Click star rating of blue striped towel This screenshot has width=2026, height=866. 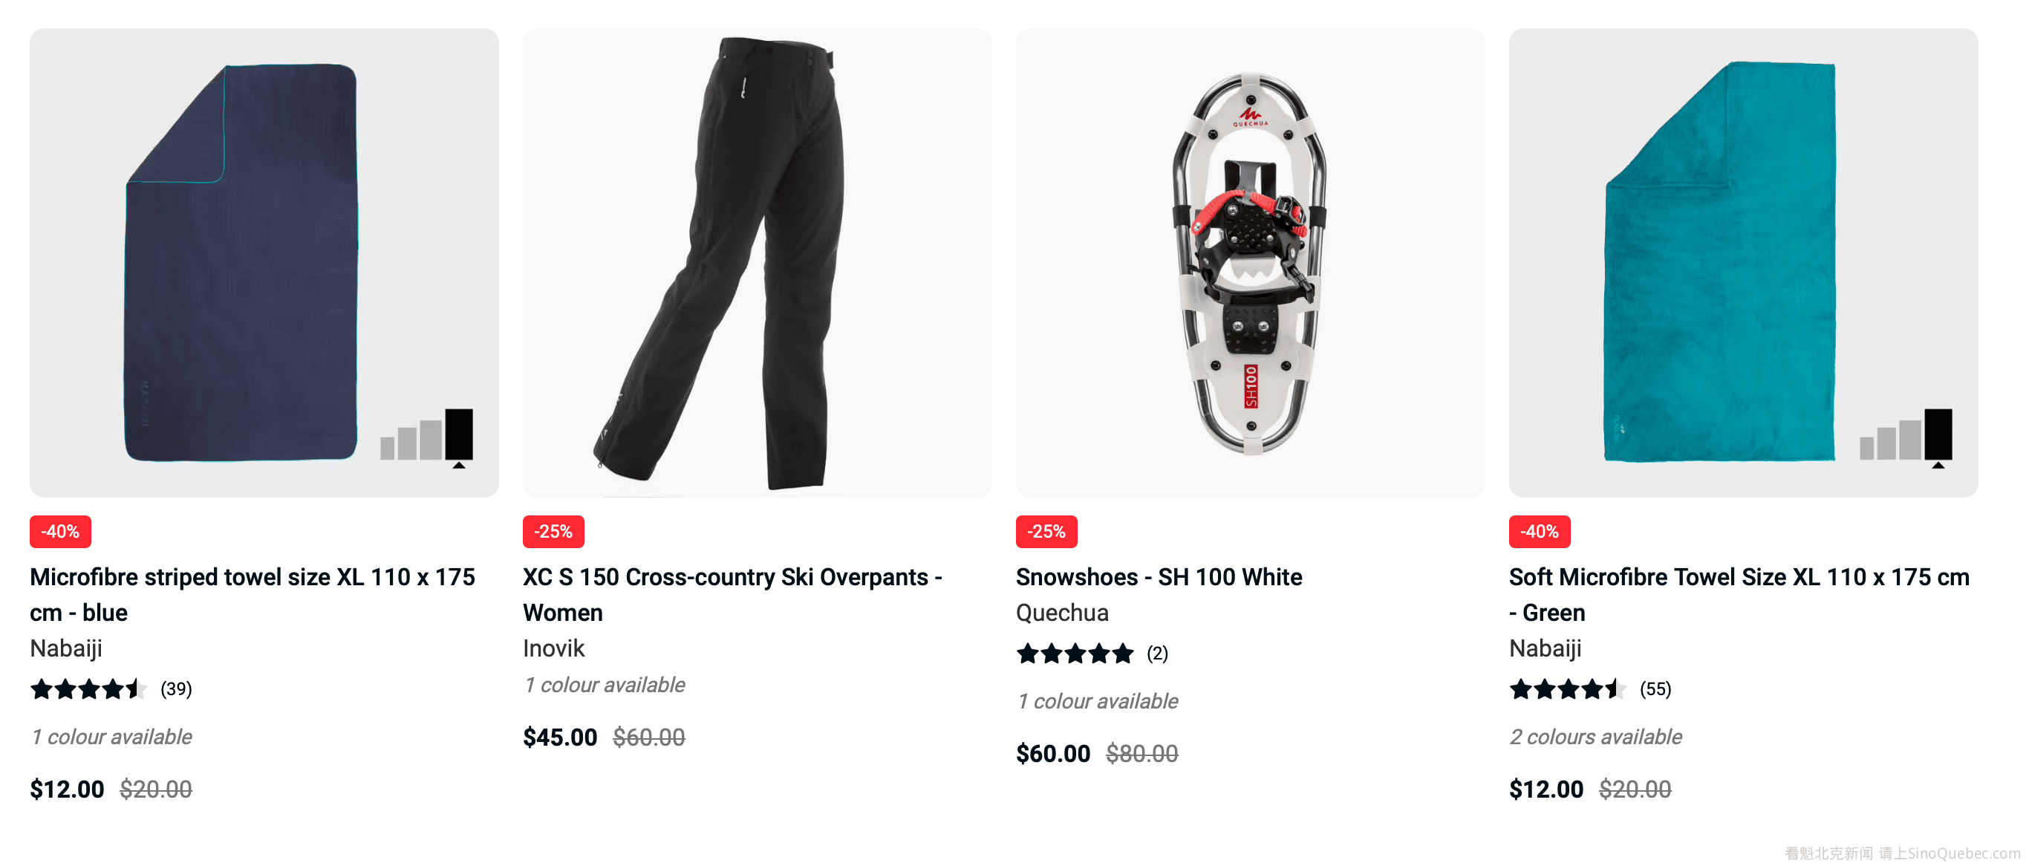[88, 689]
